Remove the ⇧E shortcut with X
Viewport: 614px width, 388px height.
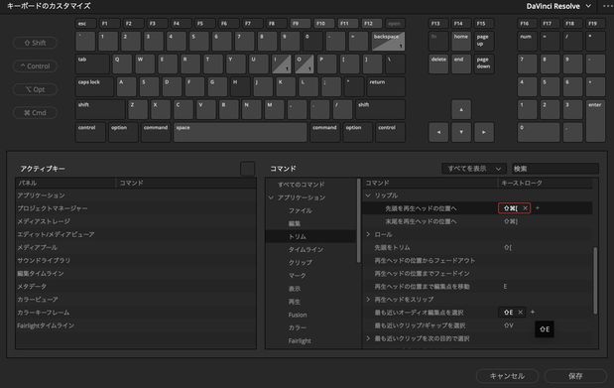click(520, 313)
